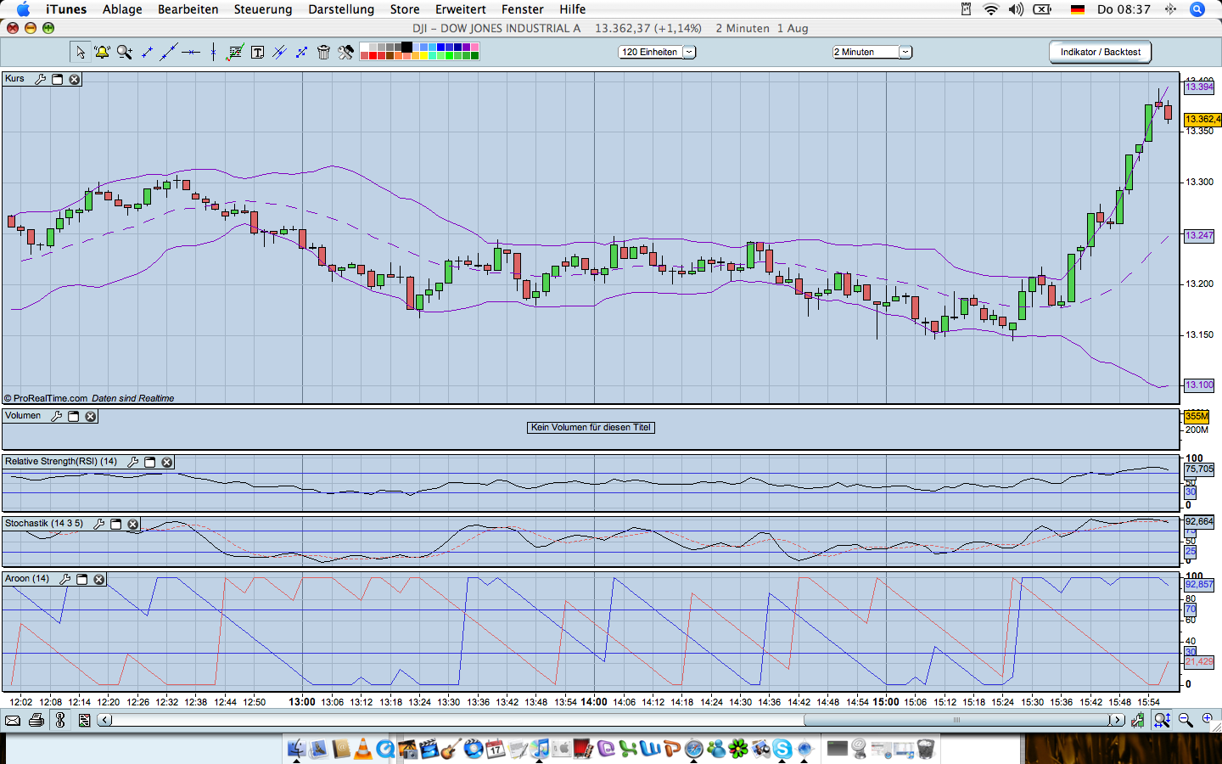Select the arrow cursor tool

pos(81,53)
